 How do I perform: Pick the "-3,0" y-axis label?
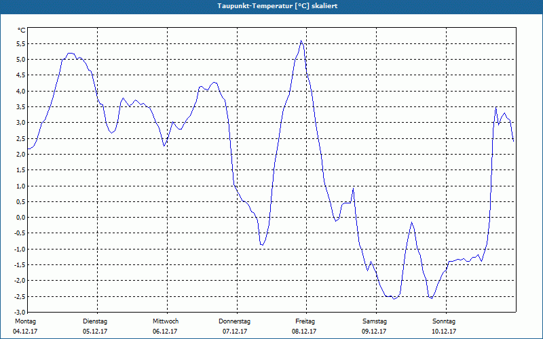point(20,312)
